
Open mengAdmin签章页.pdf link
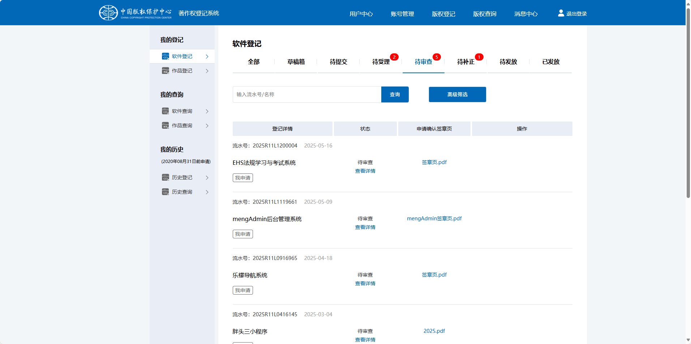pyautogui.click(x=434, y=218)
